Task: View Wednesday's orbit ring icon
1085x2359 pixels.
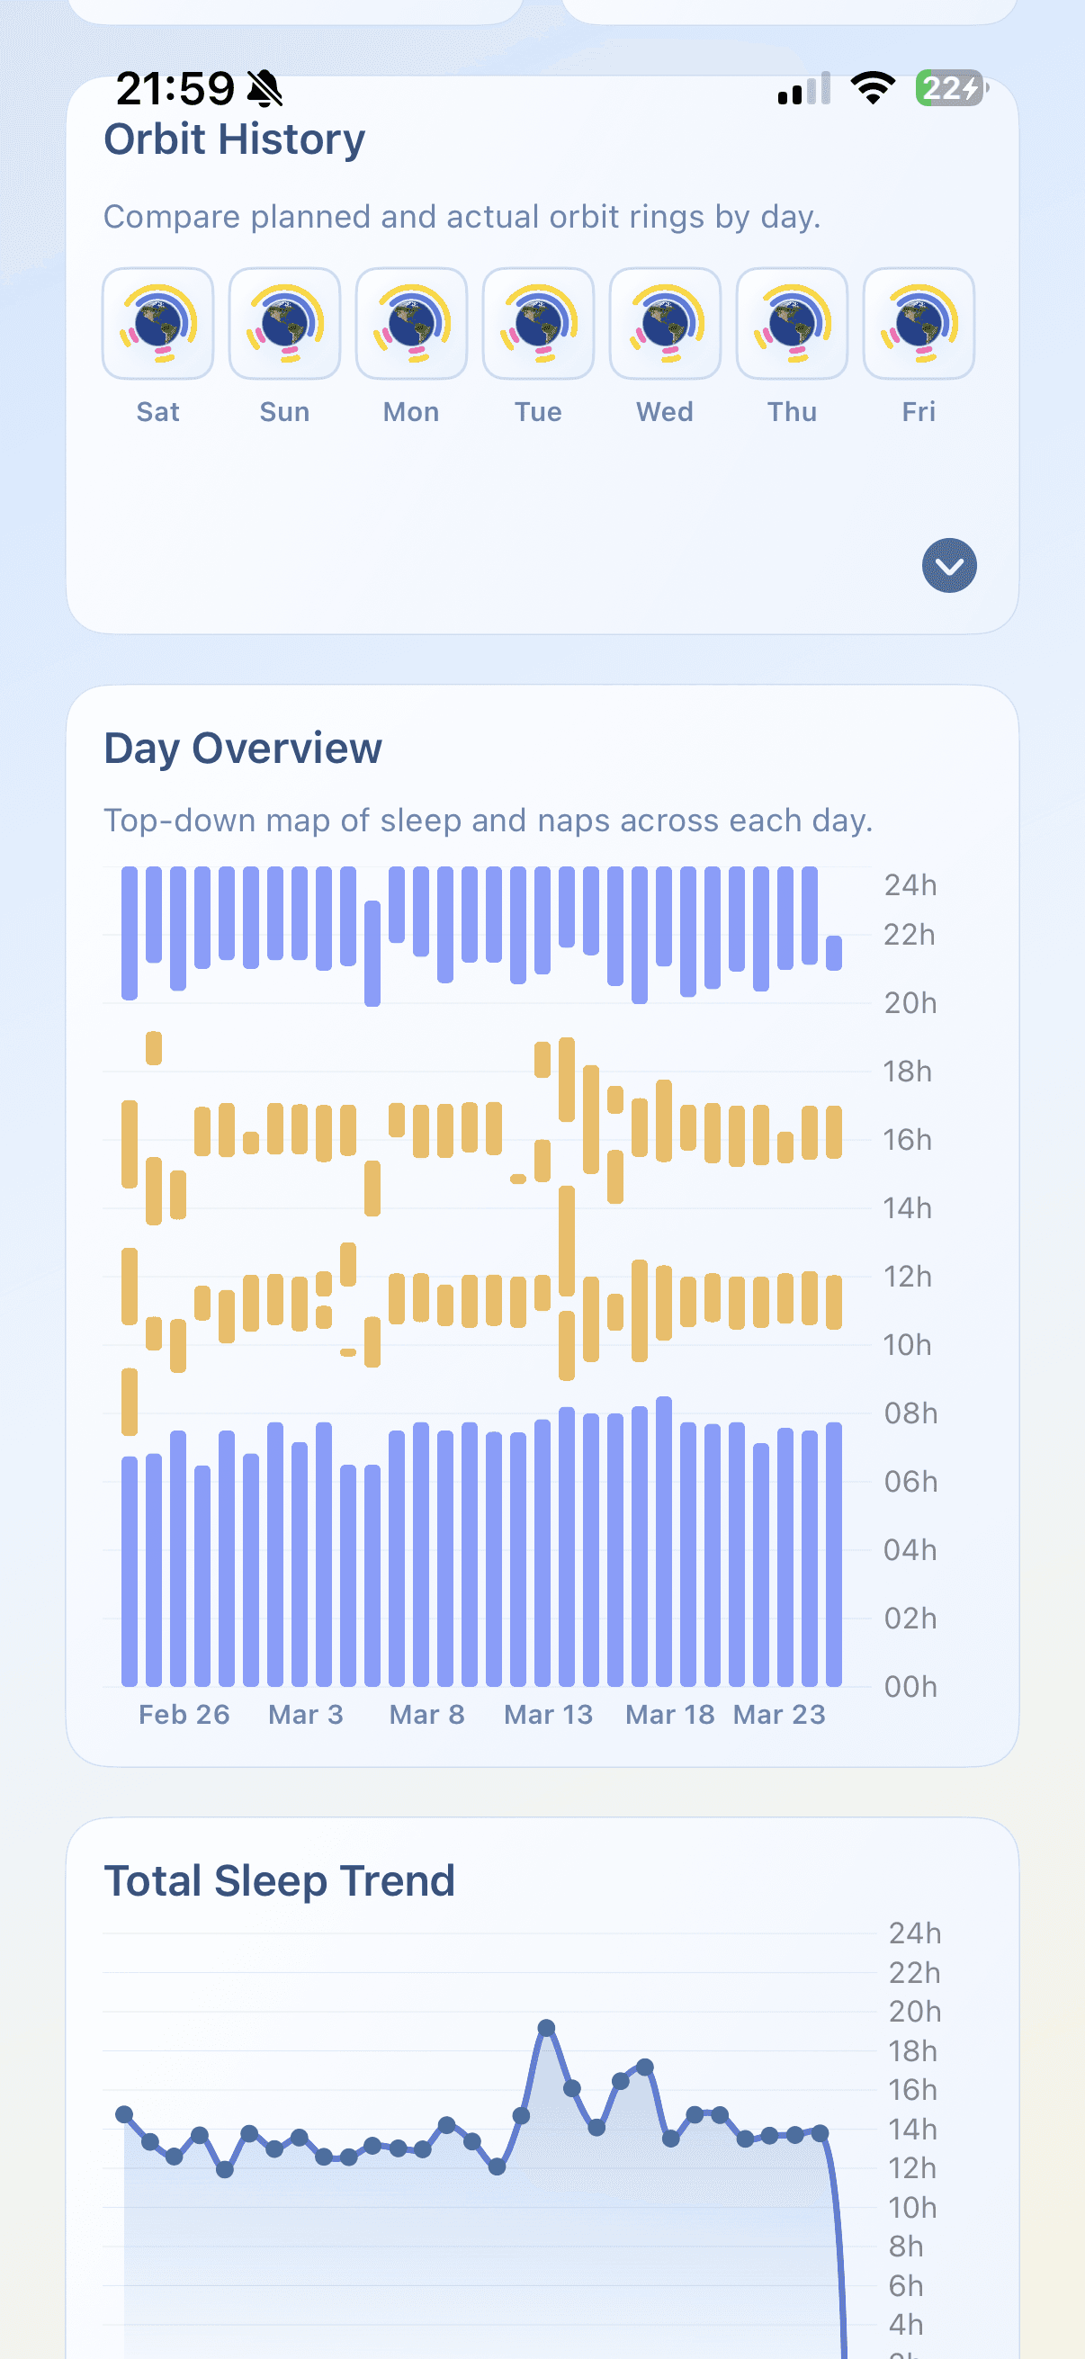Action: point(665,323)
